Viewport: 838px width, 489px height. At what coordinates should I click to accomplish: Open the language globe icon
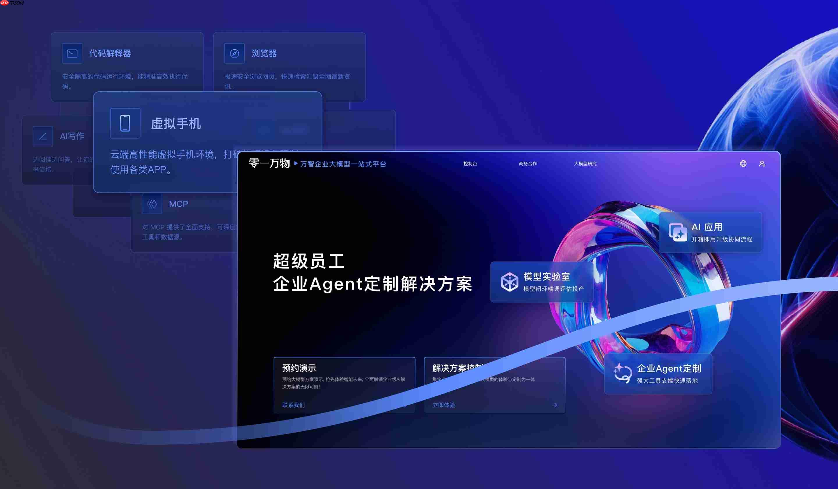pyautogui.click(x=743, y=164)
